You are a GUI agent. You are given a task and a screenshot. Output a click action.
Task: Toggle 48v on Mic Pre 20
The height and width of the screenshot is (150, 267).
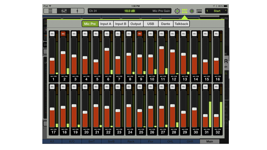click(x=85, y=87)
